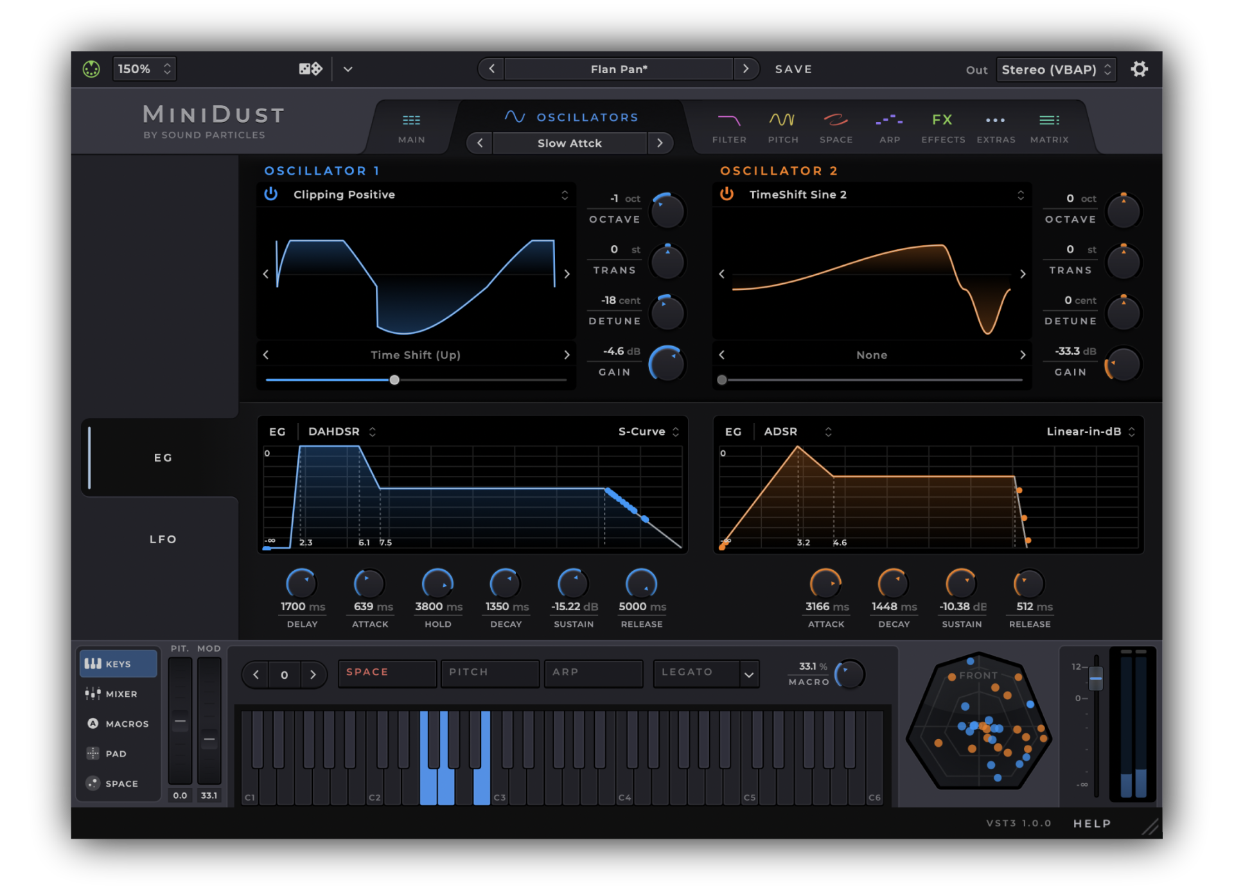
Task: Click the SAVE preset button
Action: click(x=793, y=69)
